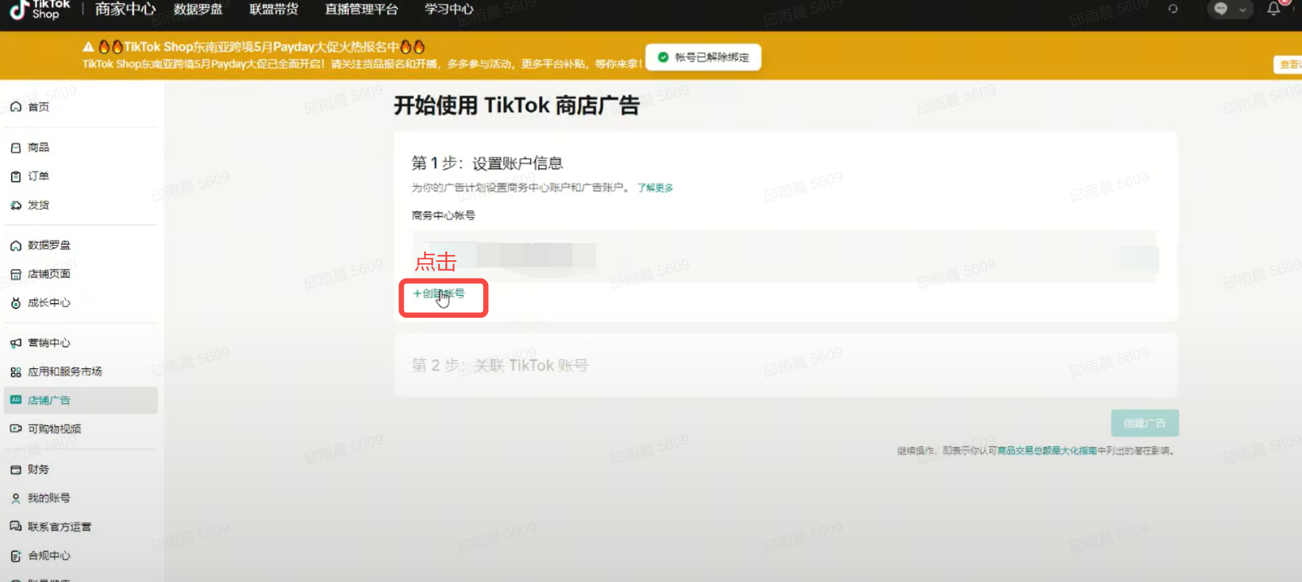Open the notification bell icon
Screen dimensions: 1302x582
pos(1273,9)
